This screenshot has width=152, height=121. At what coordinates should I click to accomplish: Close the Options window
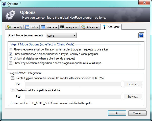[144, 3]
